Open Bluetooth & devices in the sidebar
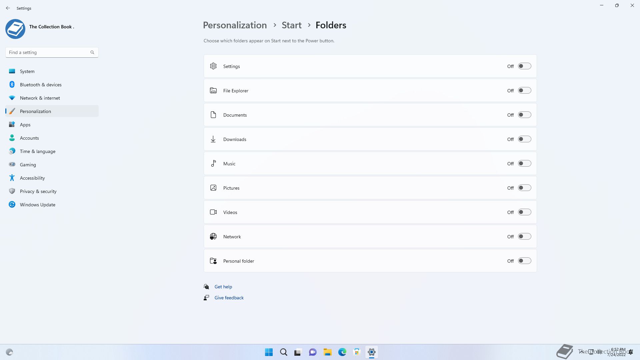Image resolution: width=640 pixels, height=360 pixels. coord(41,85)
